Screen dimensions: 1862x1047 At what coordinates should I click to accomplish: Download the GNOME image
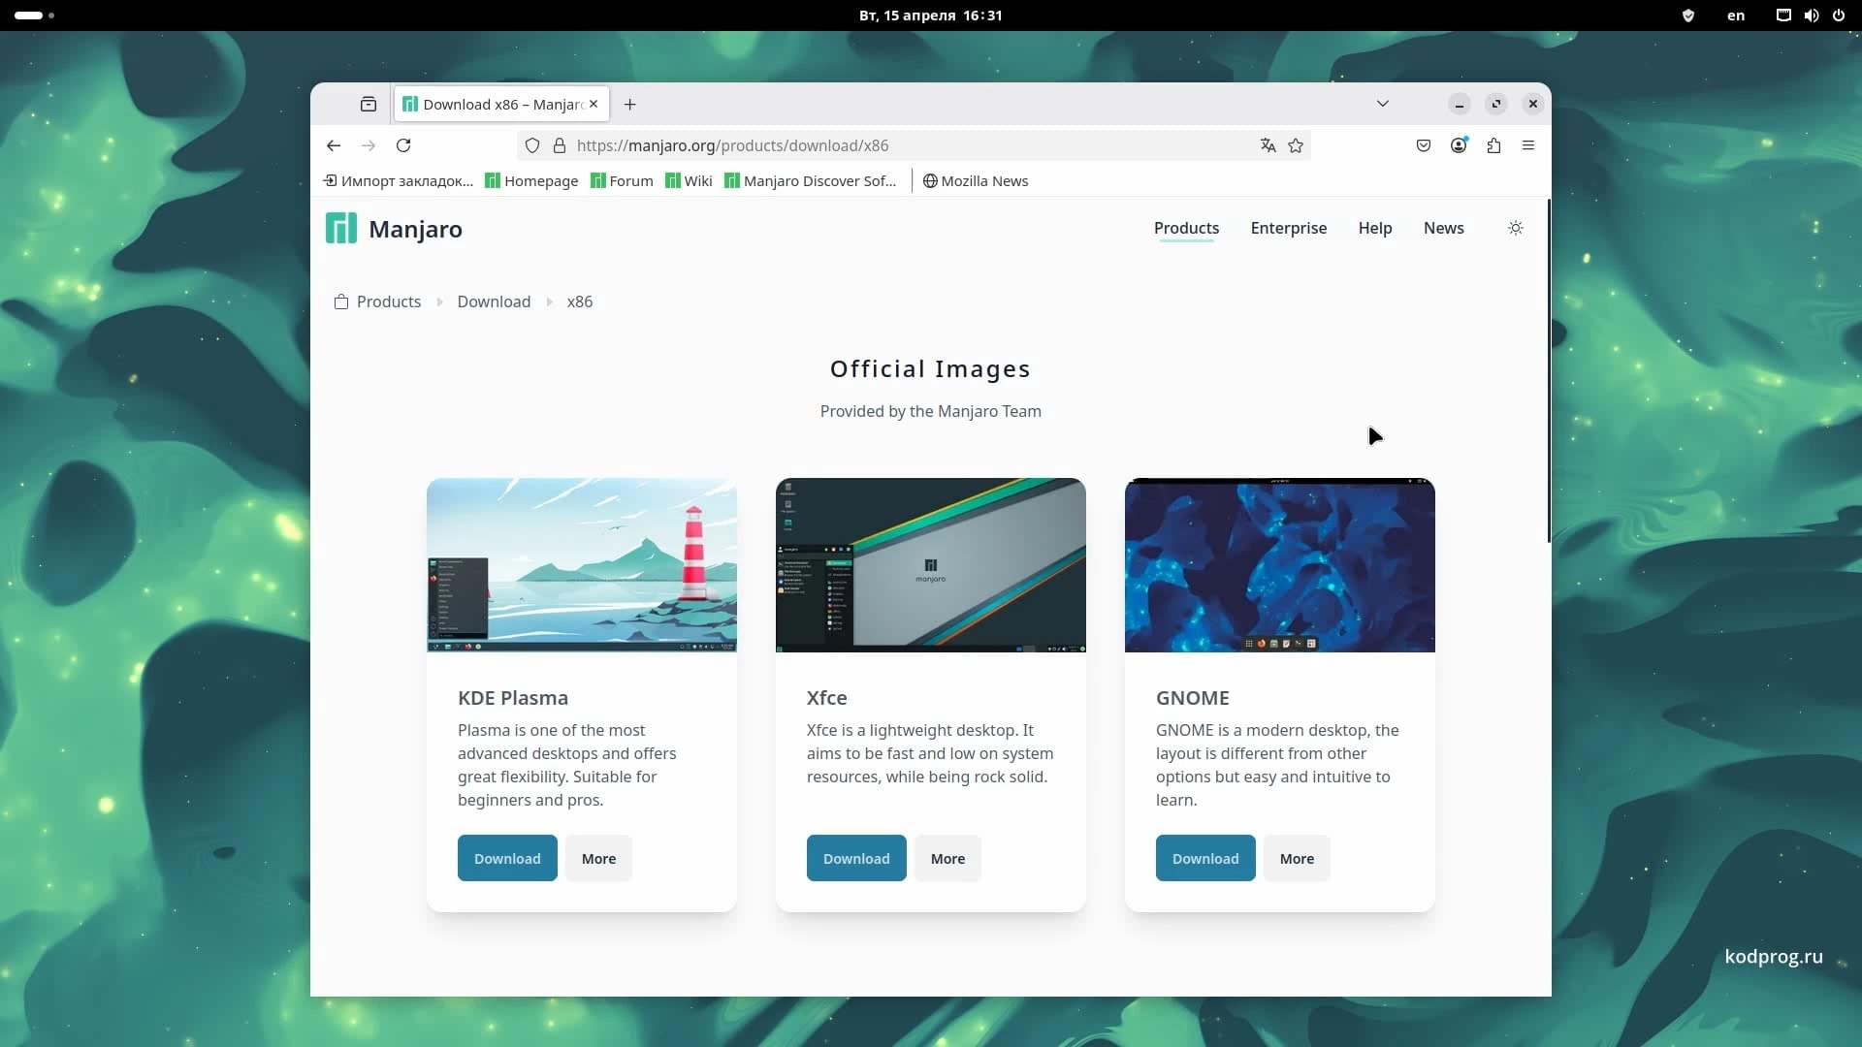coord(1205,858)
